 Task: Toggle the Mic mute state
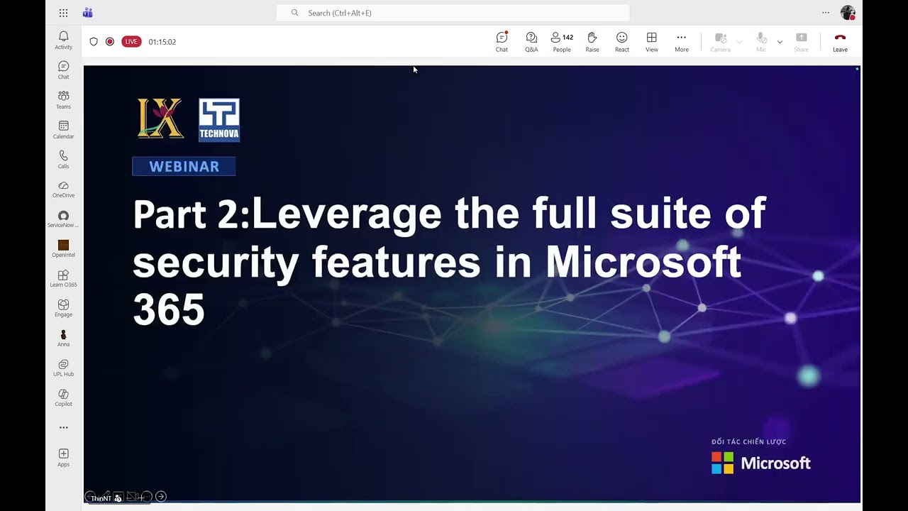(761, 42)
